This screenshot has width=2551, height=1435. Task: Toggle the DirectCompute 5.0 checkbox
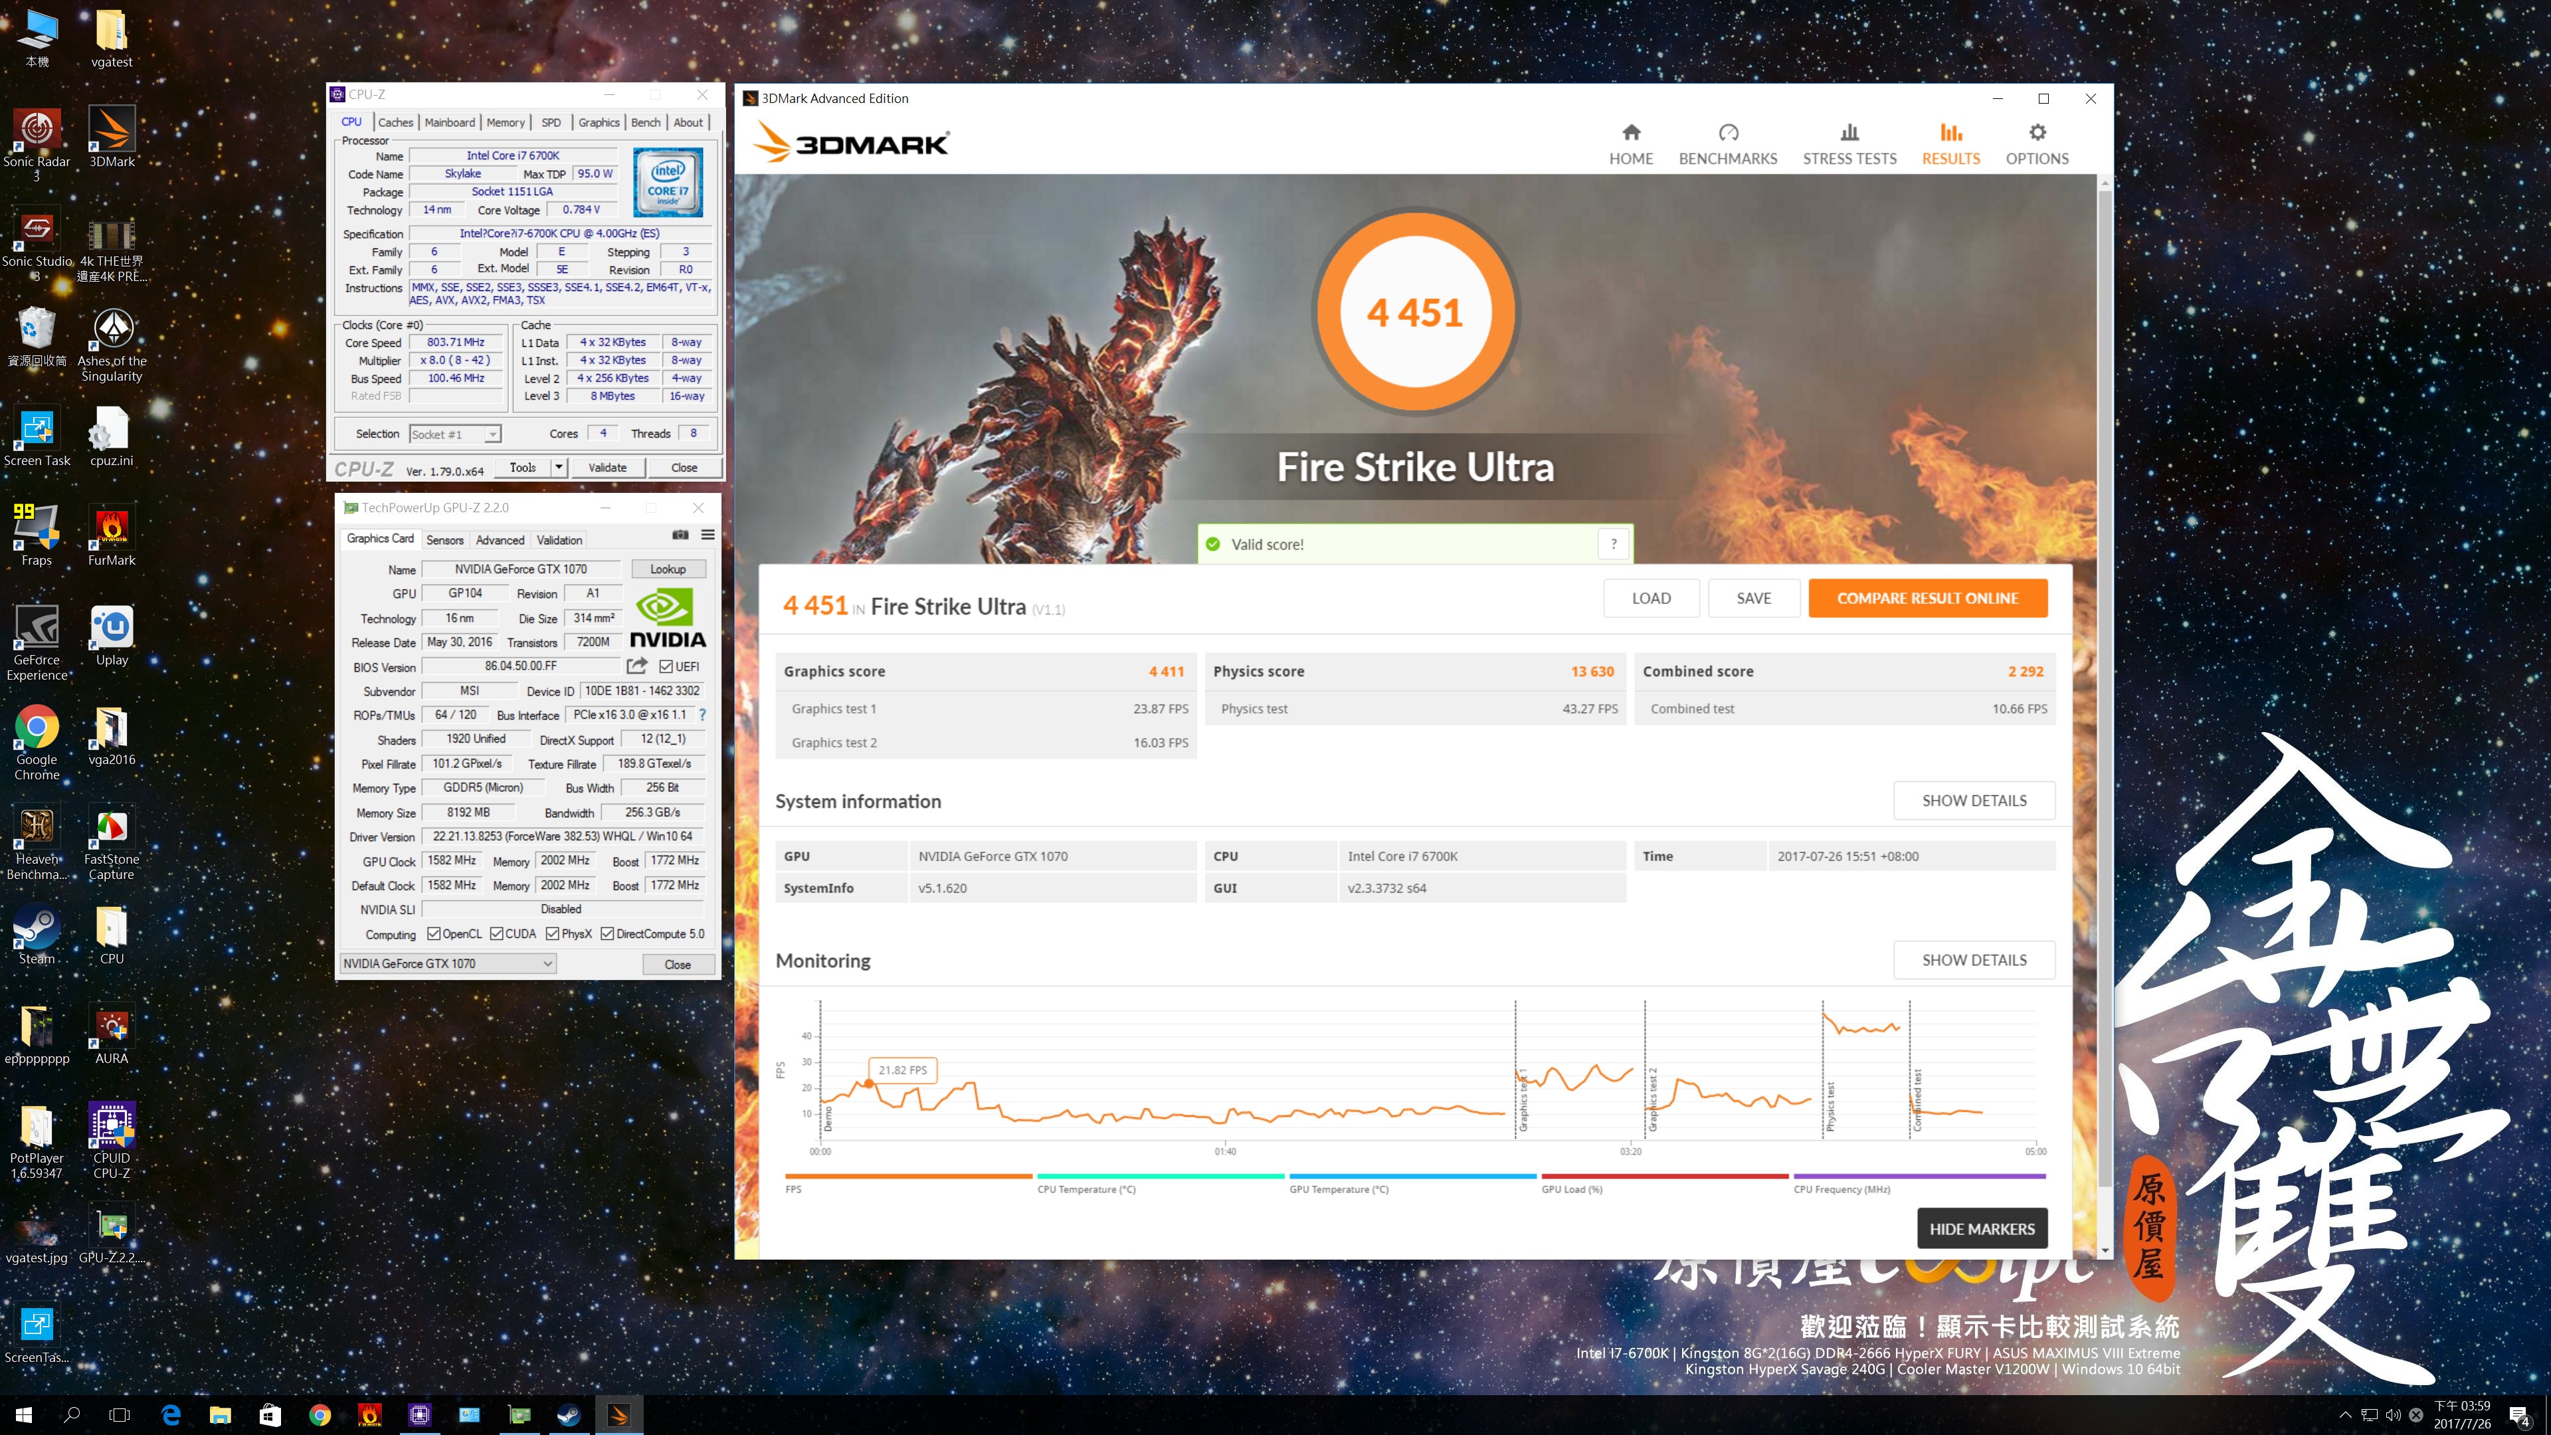(607, 934)
